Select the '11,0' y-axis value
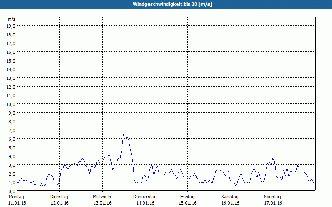The width and height of the screenshot is (332, 207). tap(11, 96)
